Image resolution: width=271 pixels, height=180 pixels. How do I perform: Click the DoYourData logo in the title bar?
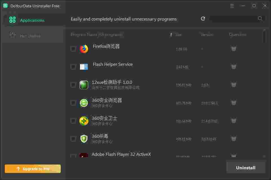(5, 6)
